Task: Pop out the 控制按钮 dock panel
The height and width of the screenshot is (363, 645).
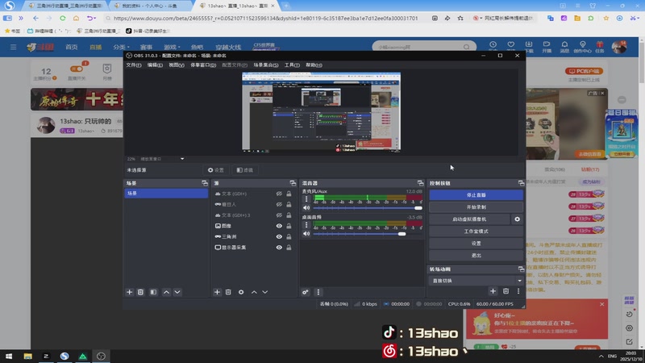Action: coord(521,183)
